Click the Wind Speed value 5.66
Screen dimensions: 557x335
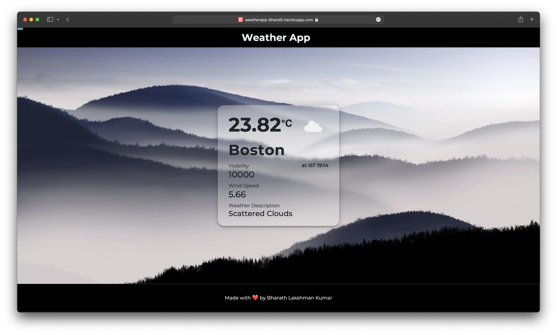click(x=237, y=194)
